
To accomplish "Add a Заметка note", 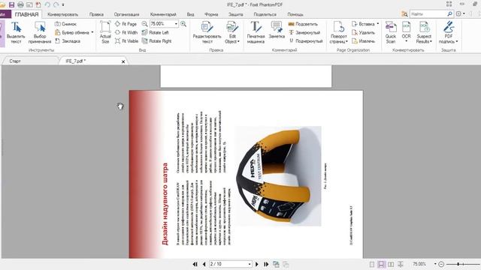I will coord(277,31).
